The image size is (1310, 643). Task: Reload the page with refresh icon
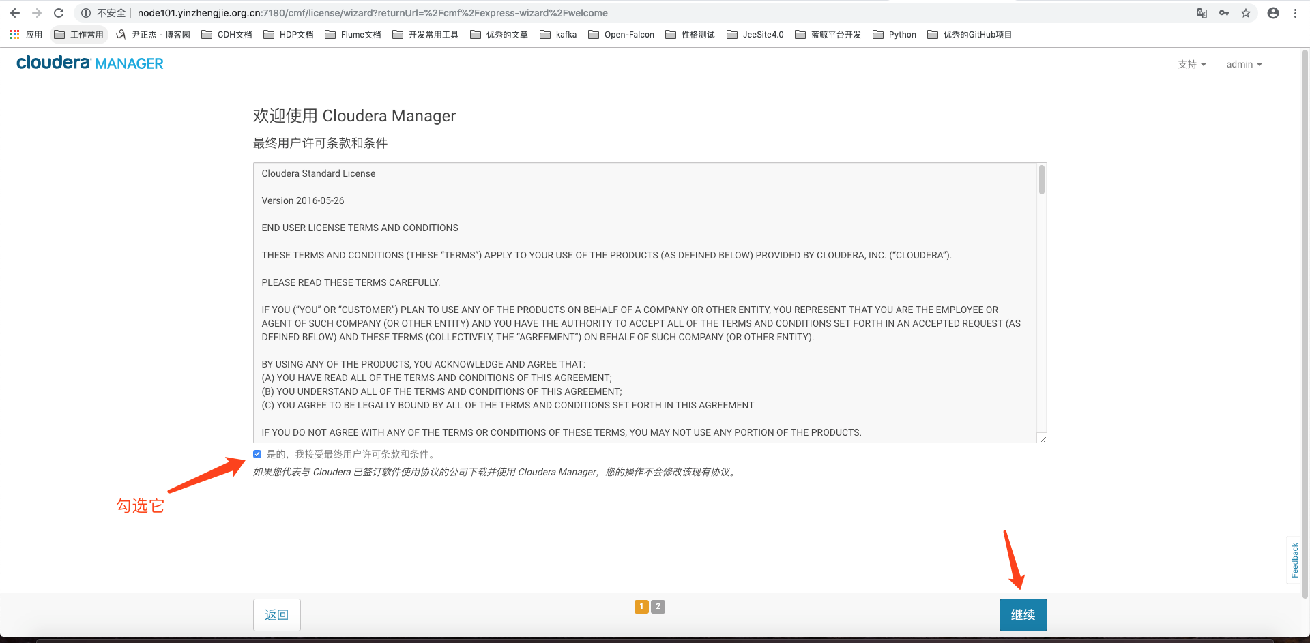point(59,13)
